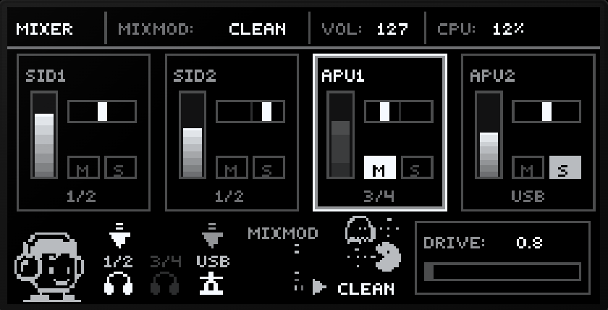Viewport: 608px width, 310px height.
Task: Unmute APU1 with the M button
Action: coord(379,167)
